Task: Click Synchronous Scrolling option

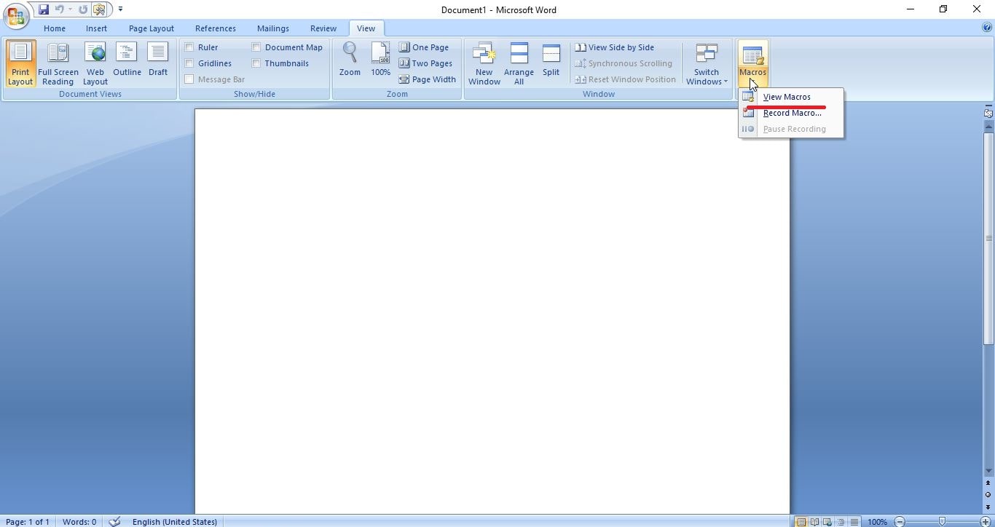Action: coord(624,63)
